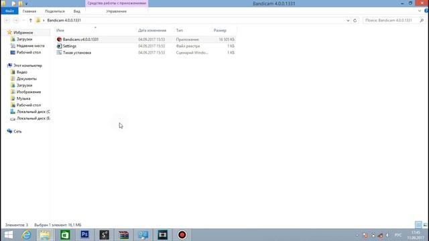
Task: Open the Музыка folder in the sidebar
Action: click(x=23, y=98)
